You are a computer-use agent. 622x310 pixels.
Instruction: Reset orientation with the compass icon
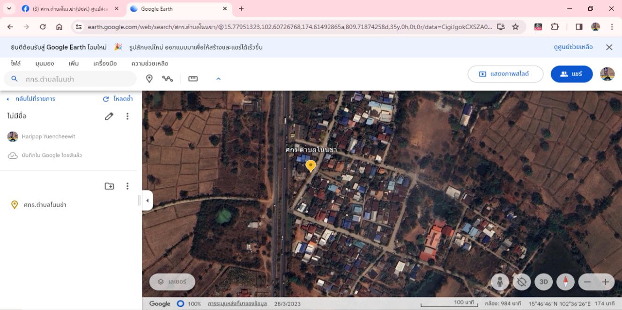tap(565, 282)
